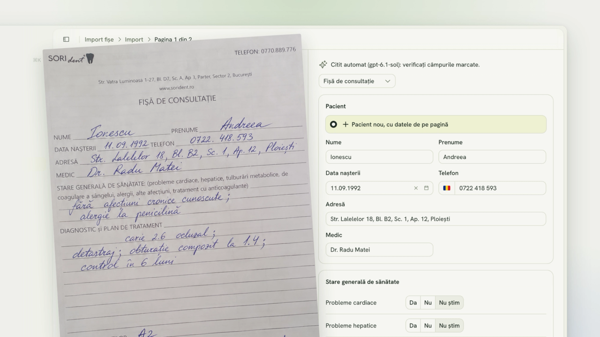Open the Import breadcrumb link

coord(134,39)
